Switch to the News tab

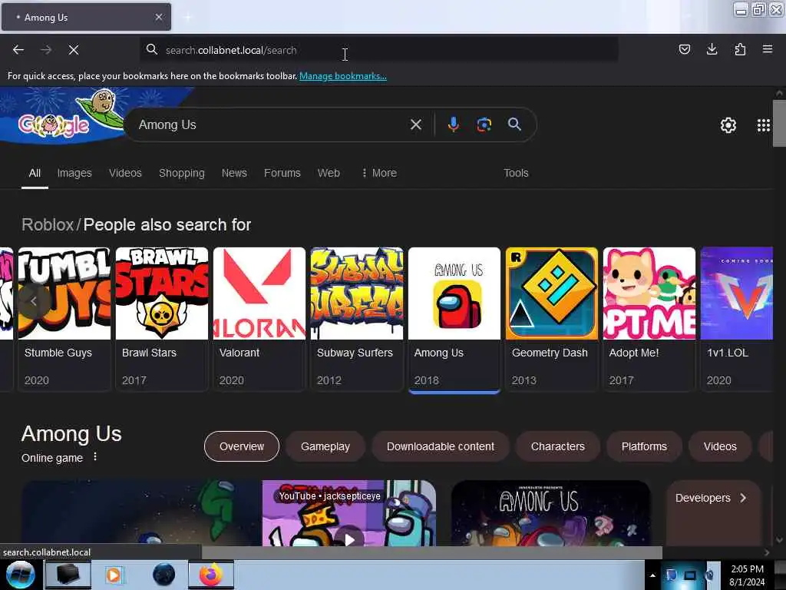[234, 173]
